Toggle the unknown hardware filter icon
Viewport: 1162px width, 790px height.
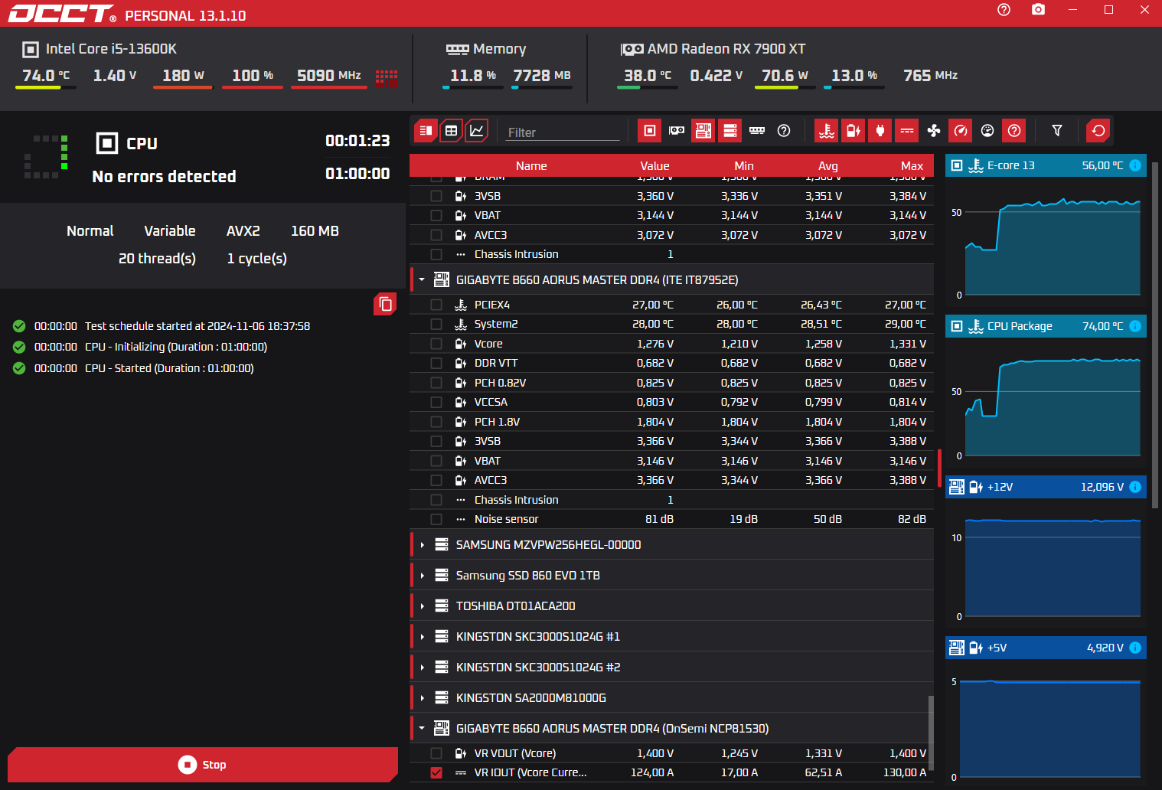click(784, 131)
